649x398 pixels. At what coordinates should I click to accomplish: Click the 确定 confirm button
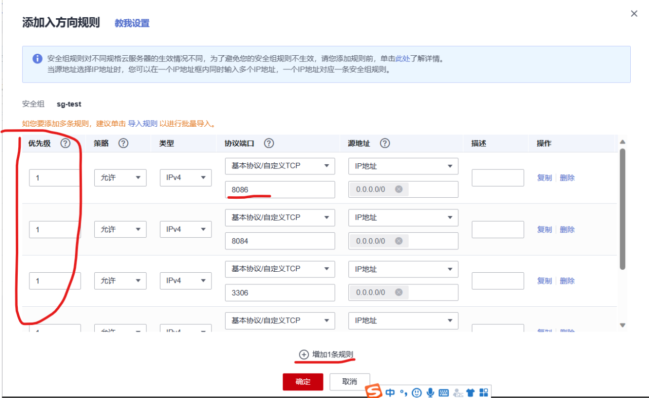[x=303, y=382]
